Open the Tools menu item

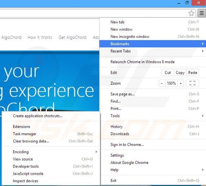153,116
